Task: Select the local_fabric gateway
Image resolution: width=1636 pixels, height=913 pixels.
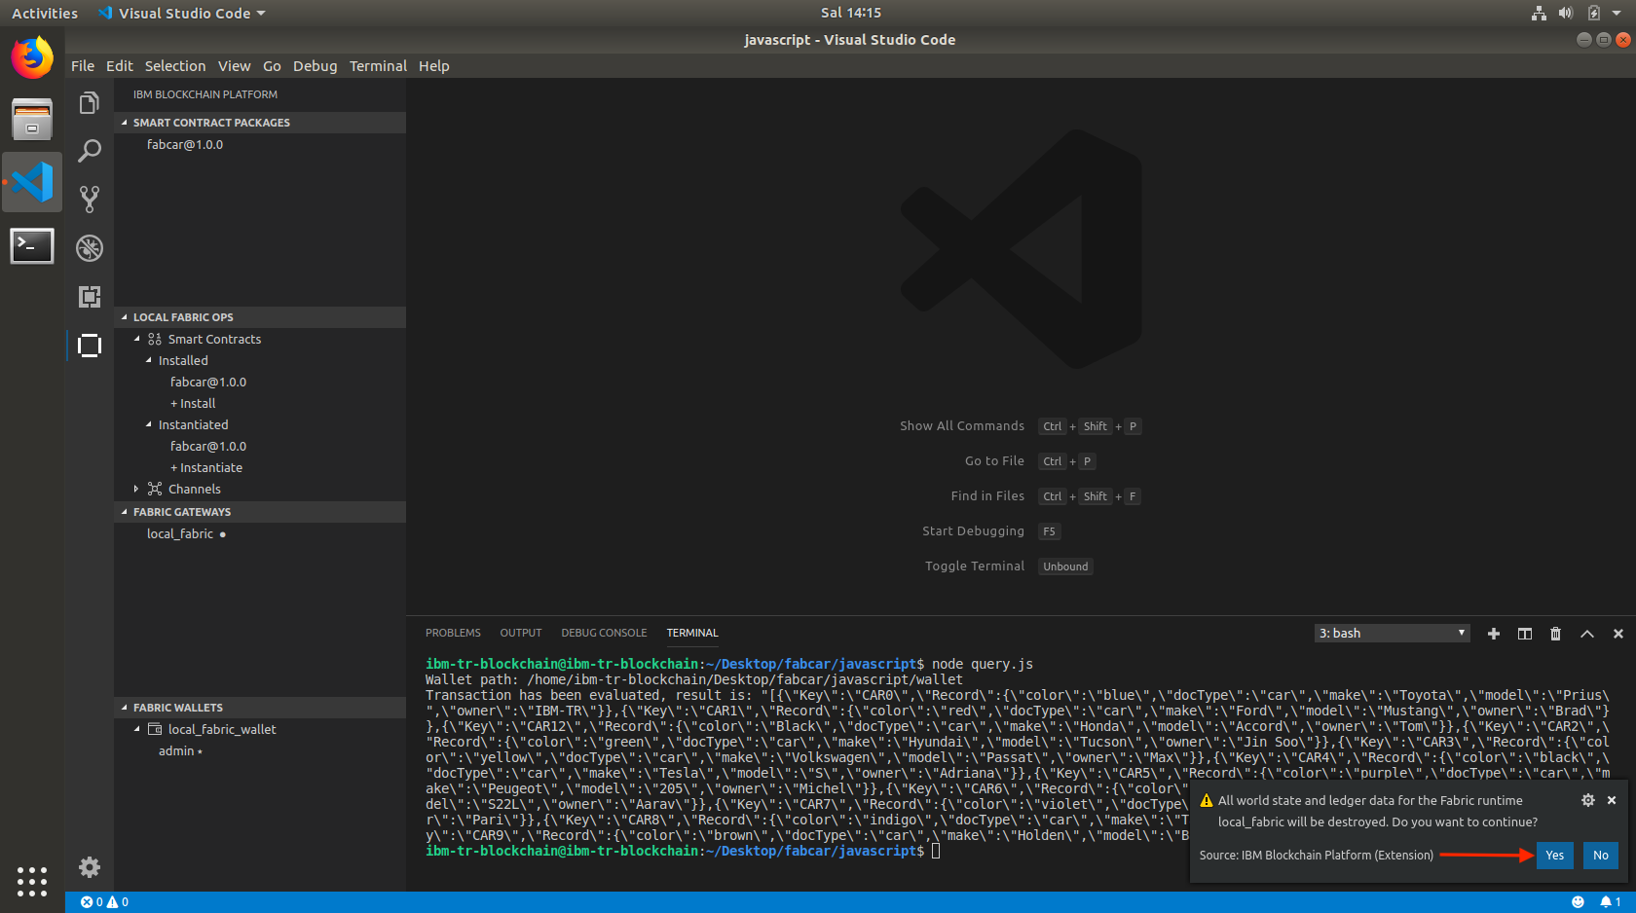Action: [x=180, y=533]
